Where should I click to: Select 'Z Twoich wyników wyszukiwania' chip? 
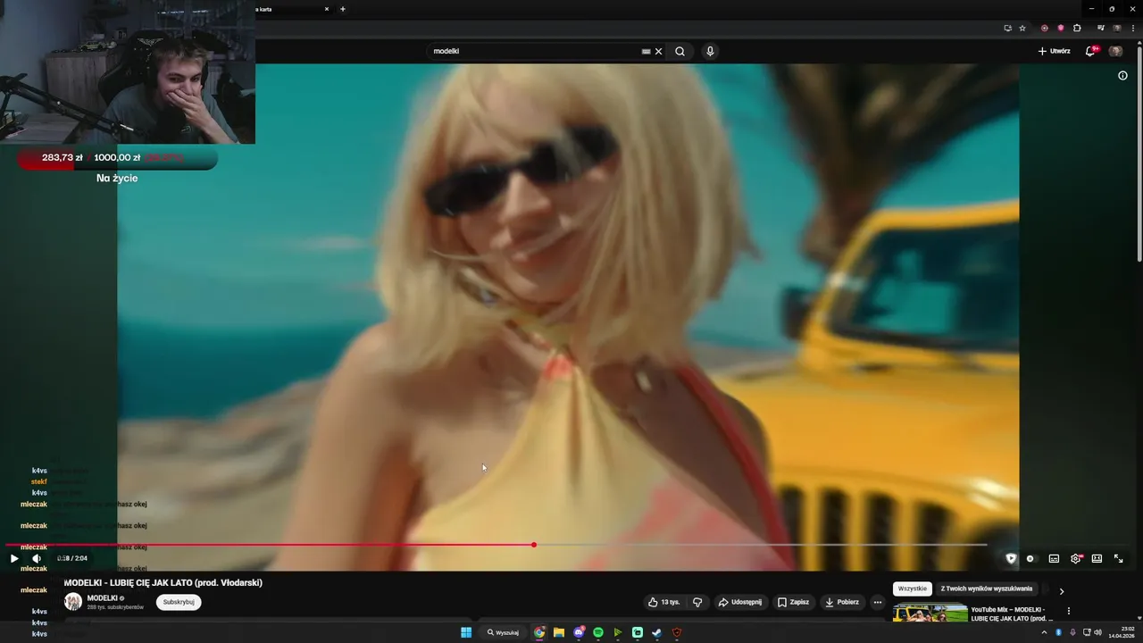pyautogui.click(x=986, y=589)
